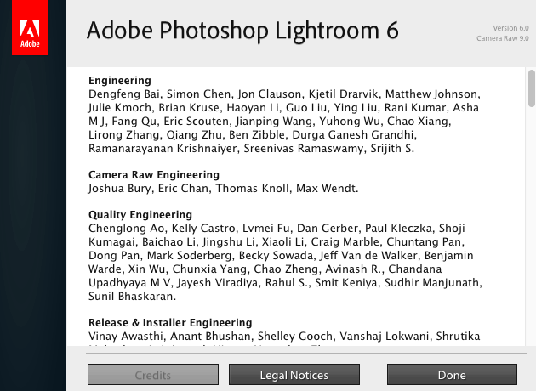Click Sunil Bhaskaran's name
Viewport: 536px width, 391px height.
(x=131, y=297)
